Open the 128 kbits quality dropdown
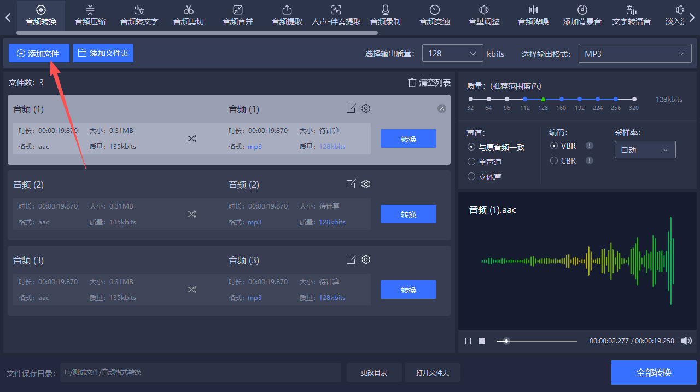 point(452,54)
